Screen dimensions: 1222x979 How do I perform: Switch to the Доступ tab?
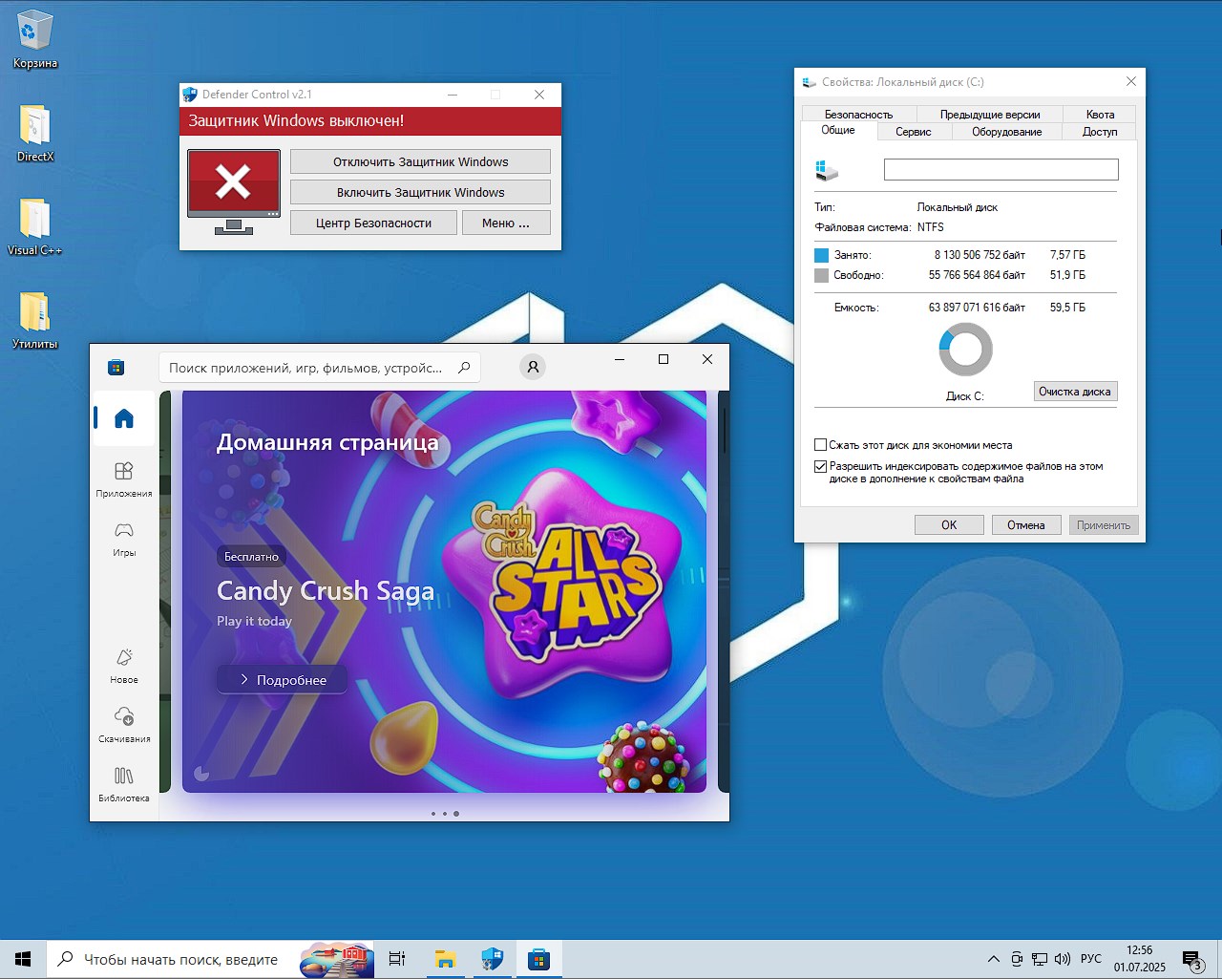click(1100, 132)
